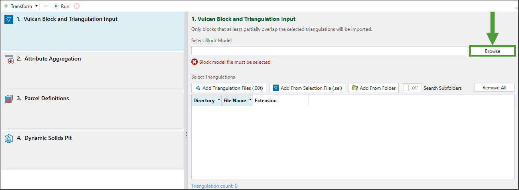This screenshot has height=190, width=519.
Task: Click the 'Select Triangulations' label
Action: pyautogui.click(x=213, y=77)
